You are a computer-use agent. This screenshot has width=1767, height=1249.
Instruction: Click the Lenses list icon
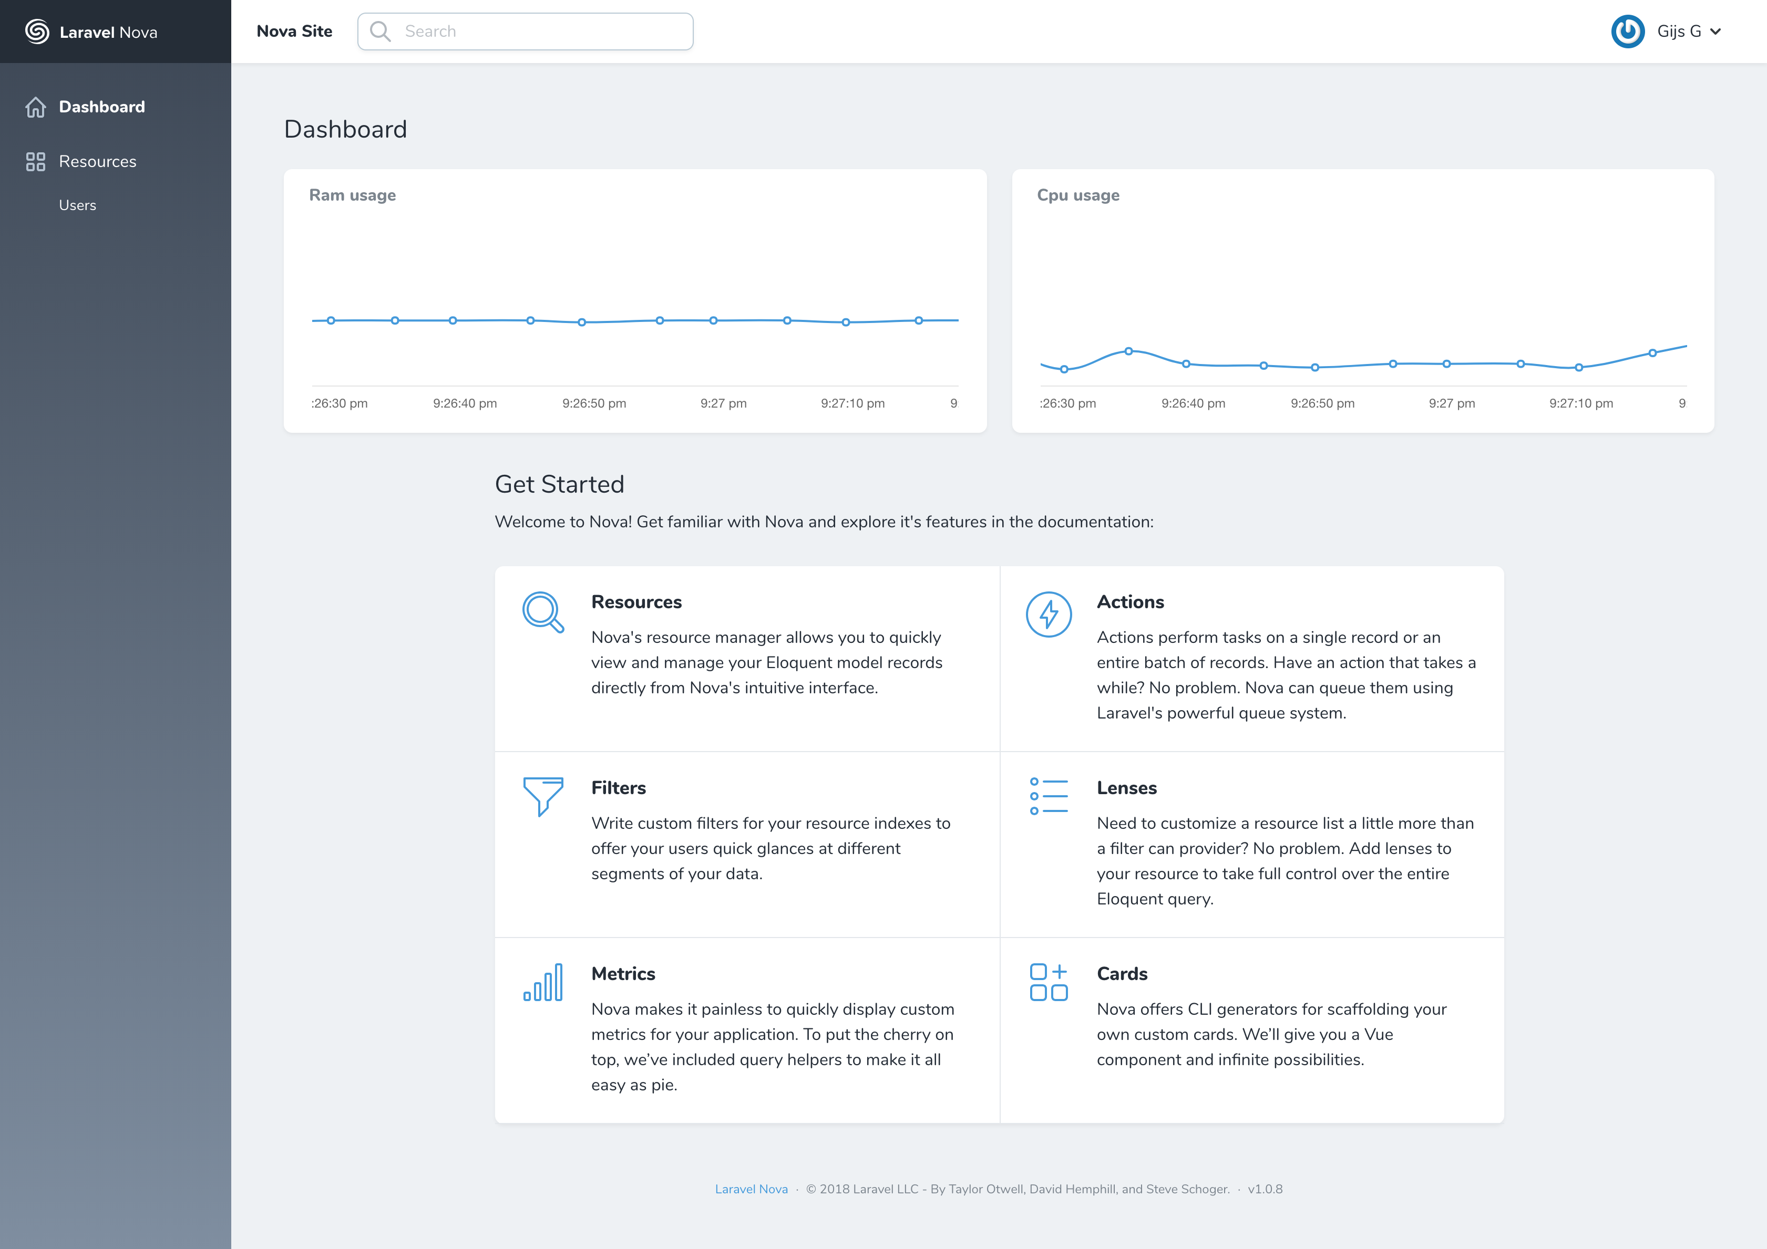pyautogui.click(x=1048, y=796)
